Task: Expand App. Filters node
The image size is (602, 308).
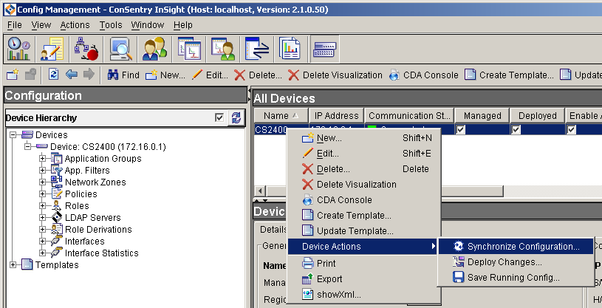Action: [42, 171]
